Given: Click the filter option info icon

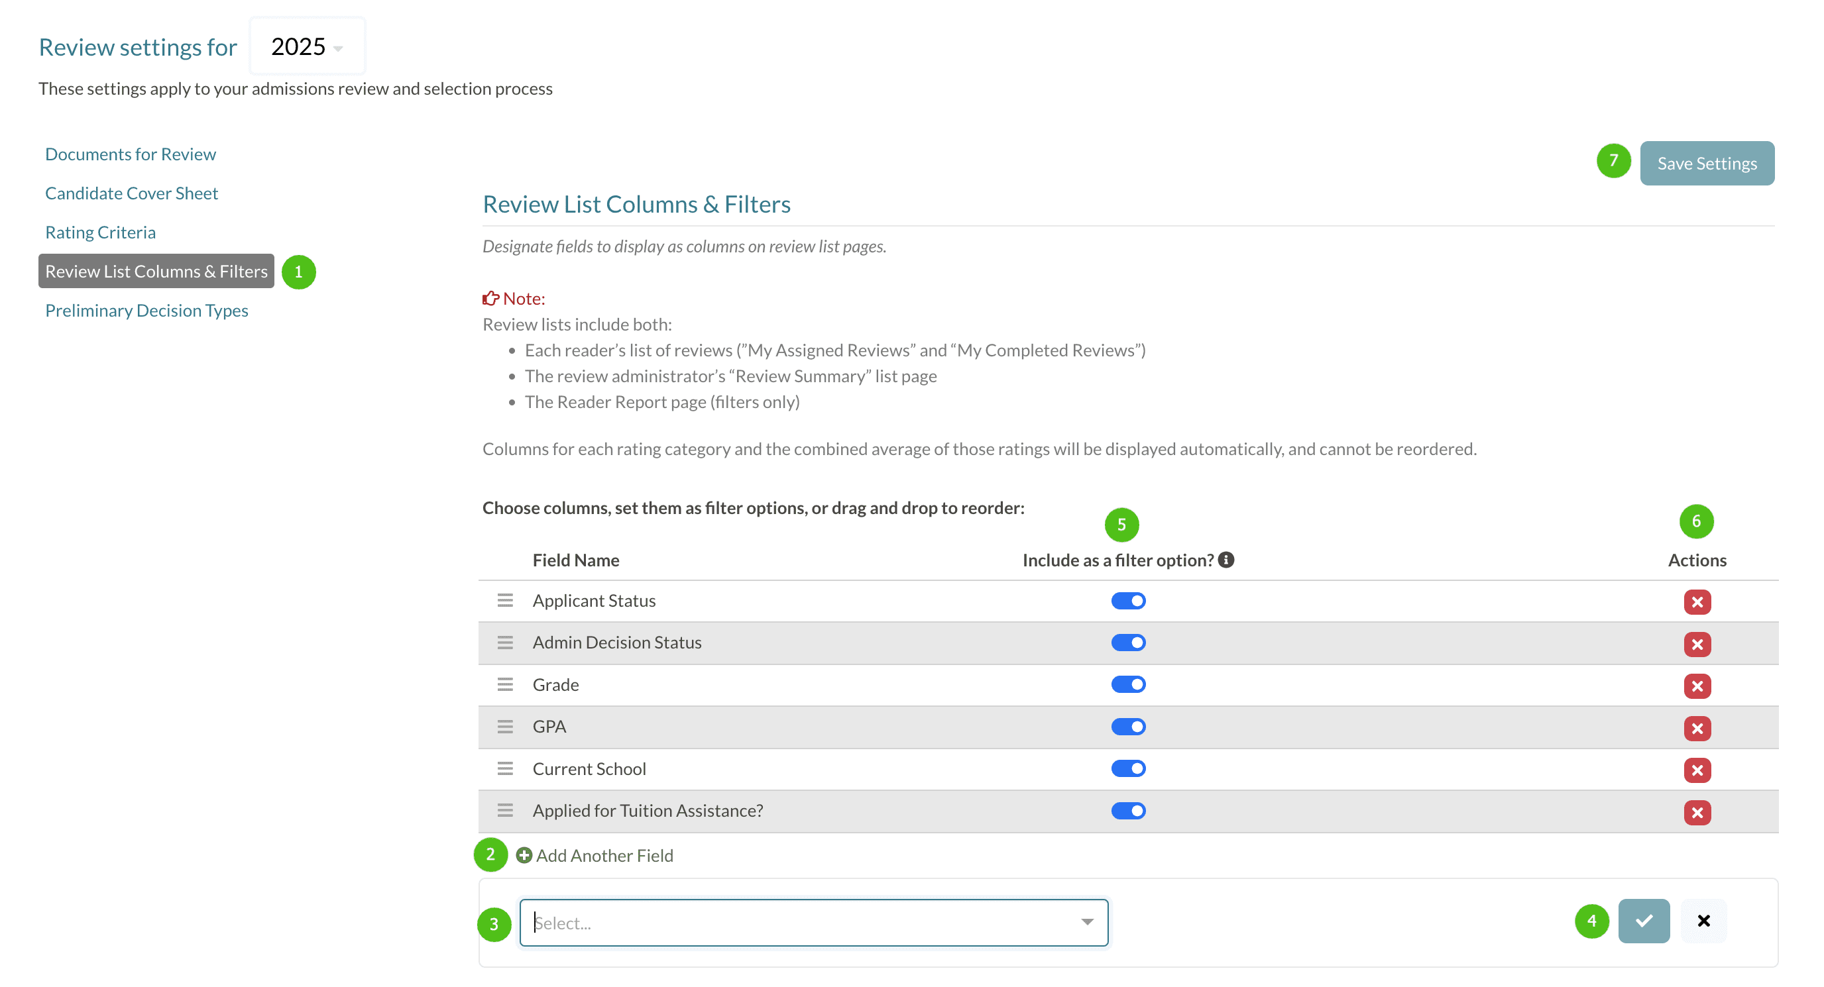Looking at the screenshot, I should (x=1225, y=560).
